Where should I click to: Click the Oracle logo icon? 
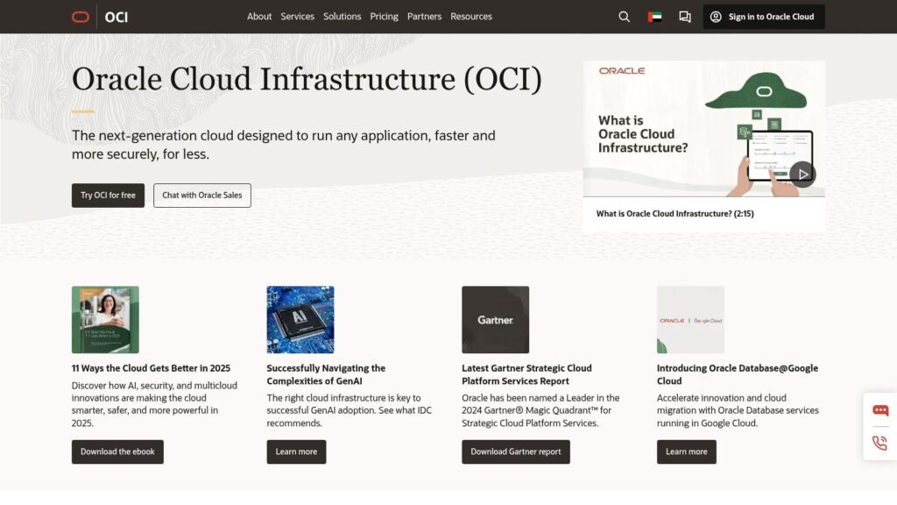[x=81, y=17]
